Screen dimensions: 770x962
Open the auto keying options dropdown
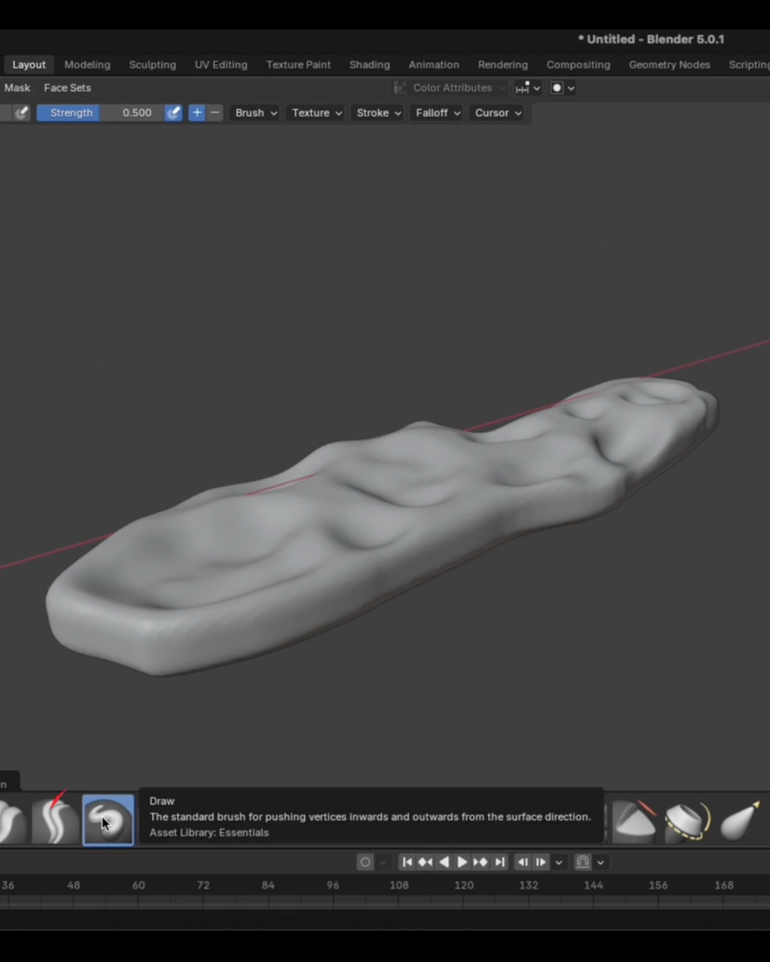pyautogui.click(x=383, y=862)
